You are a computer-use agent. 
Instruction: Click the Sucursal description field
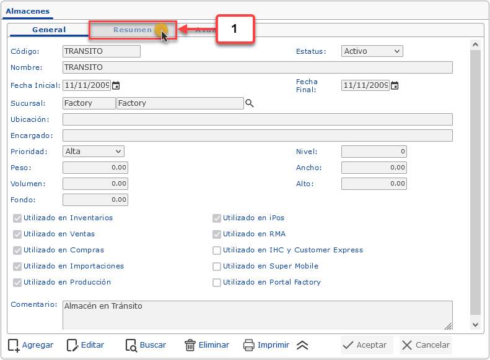pos(180,103)
